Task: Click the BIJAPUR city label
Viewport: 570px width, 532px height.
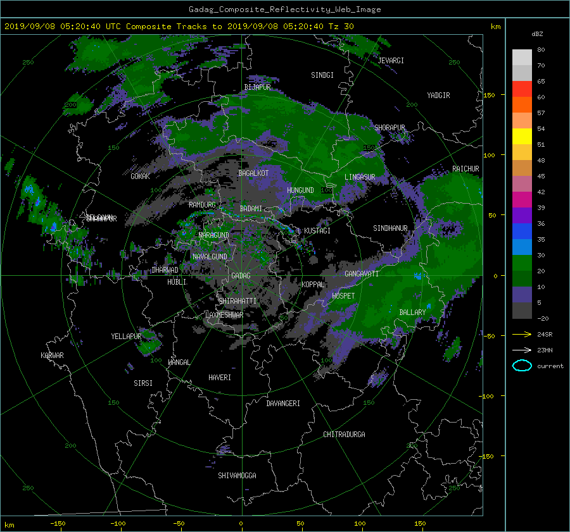Action: point(257,87)
